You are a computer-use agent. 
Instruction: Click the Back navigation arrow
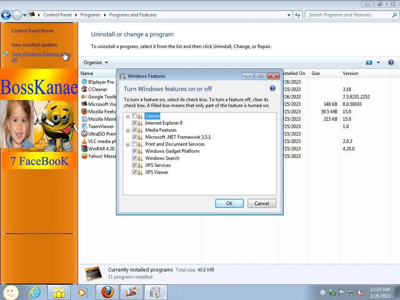point(6,15)
